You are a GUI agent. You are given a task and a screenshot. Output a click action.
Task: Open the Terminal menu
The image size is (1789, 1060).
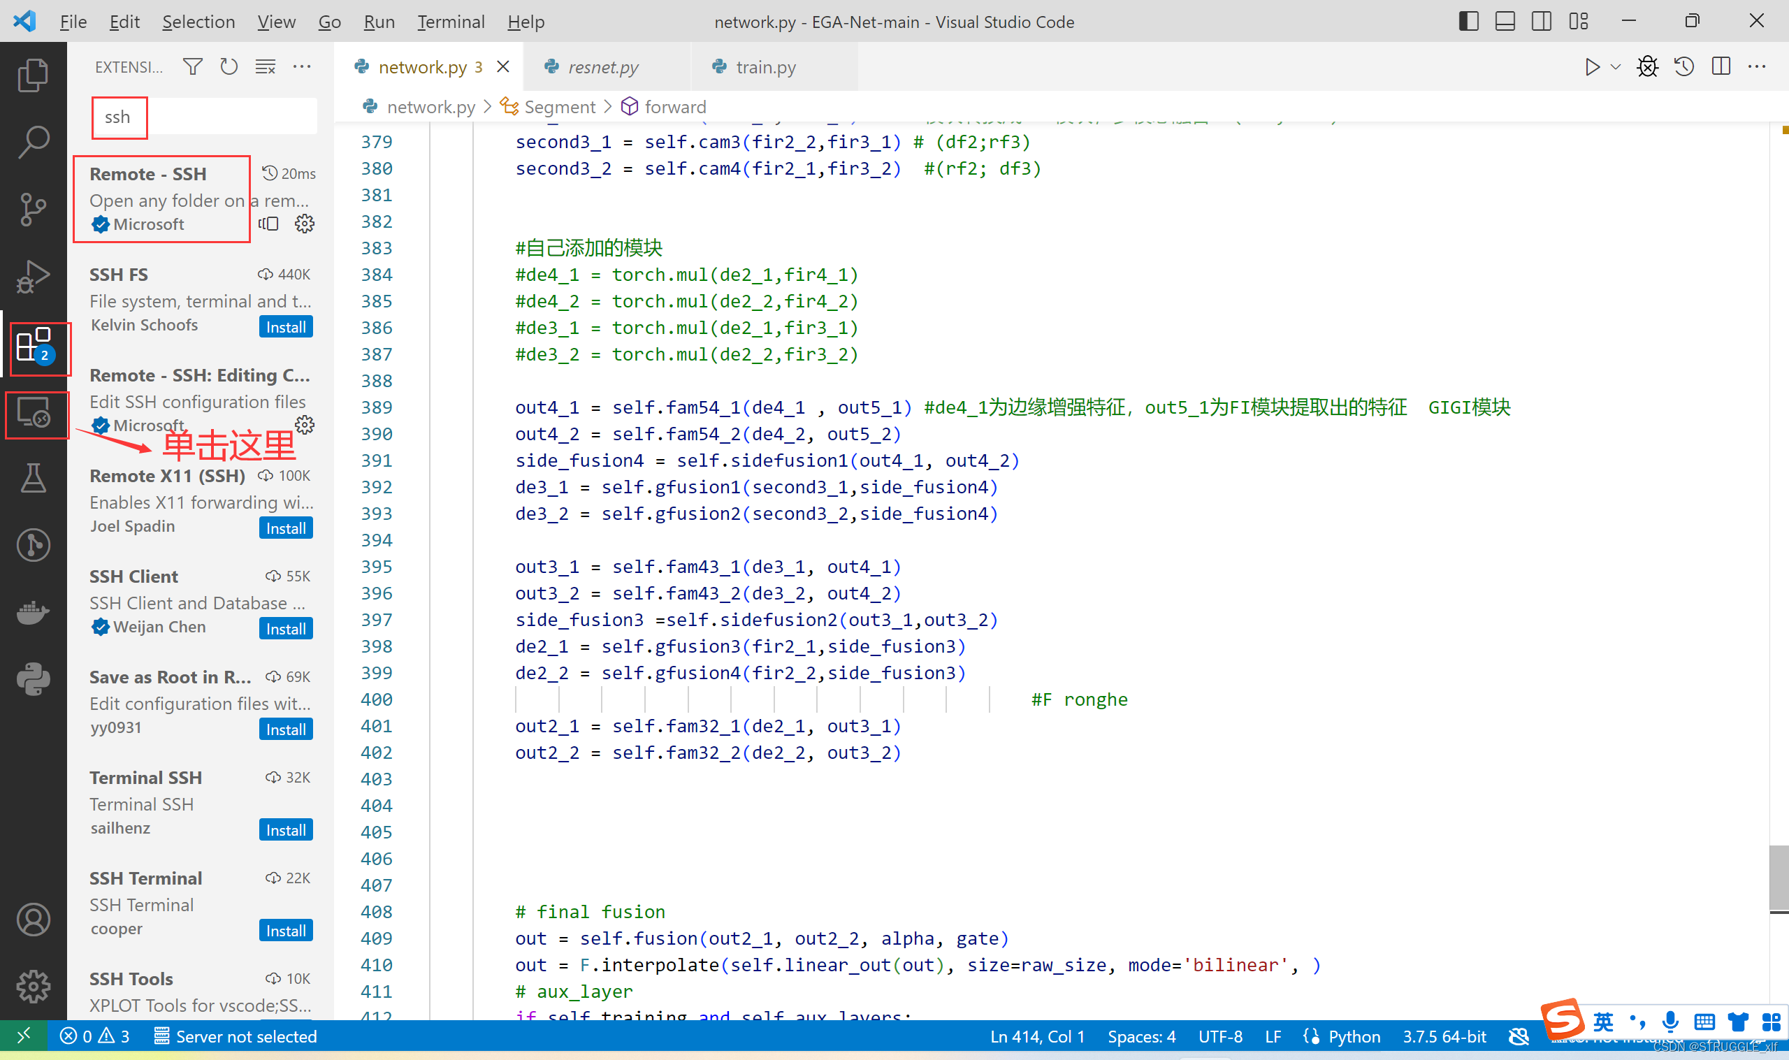coord(451,22)
